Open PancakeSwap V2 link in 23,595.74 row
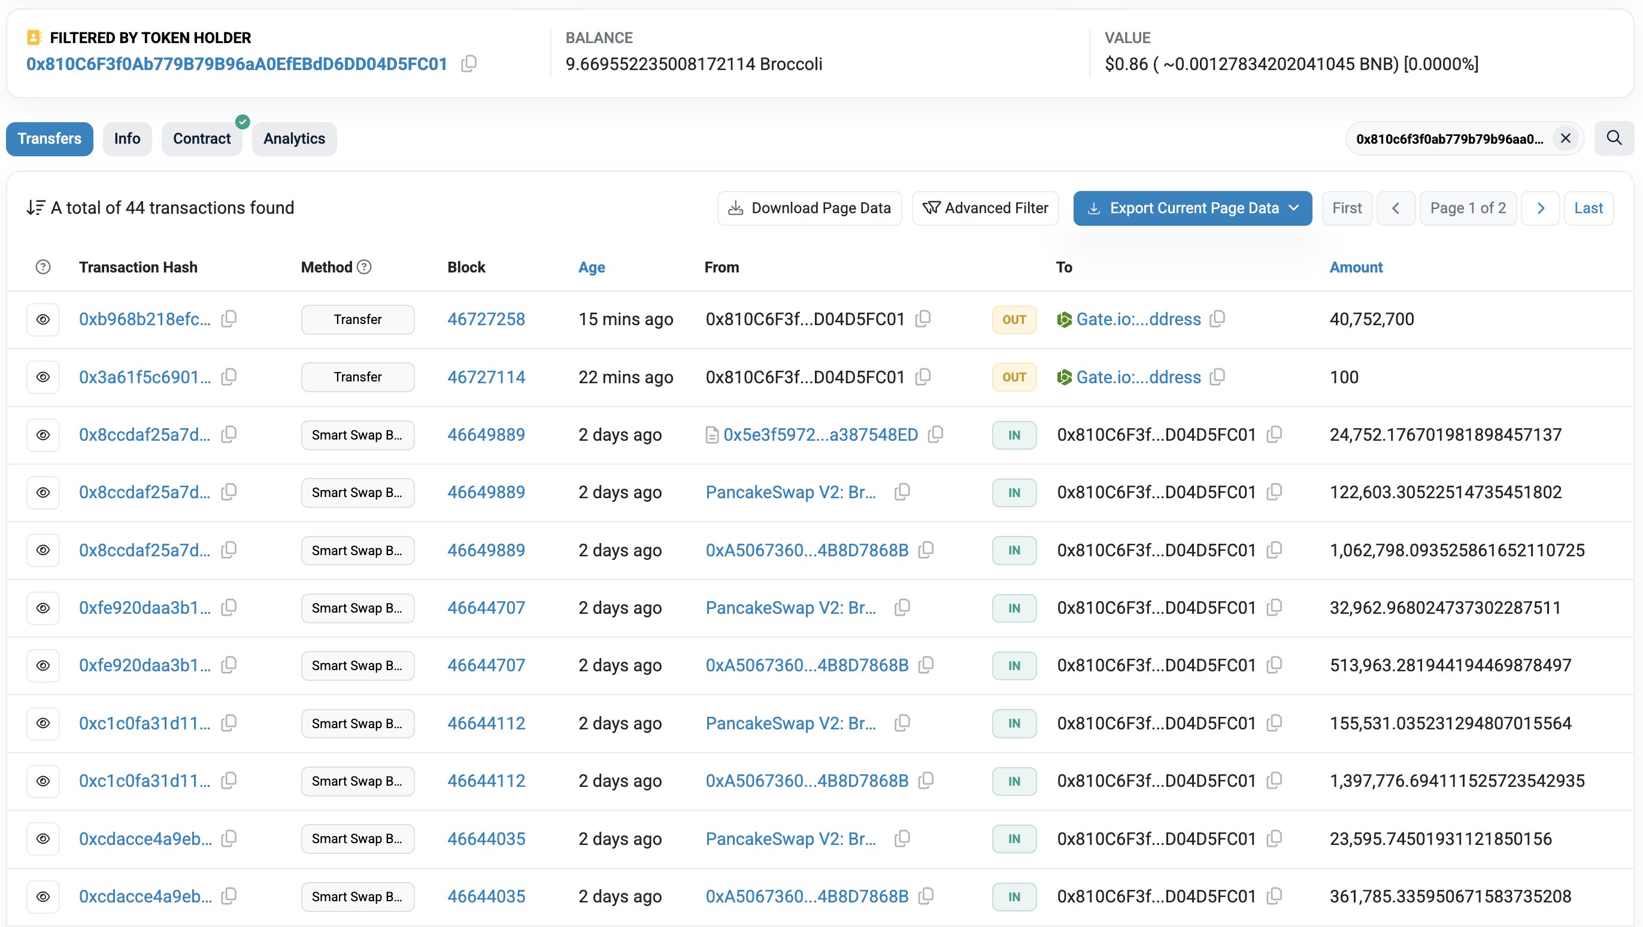The height and width of the screenshot is (927, 1643). pyautogui.click(x=791, y=838)
